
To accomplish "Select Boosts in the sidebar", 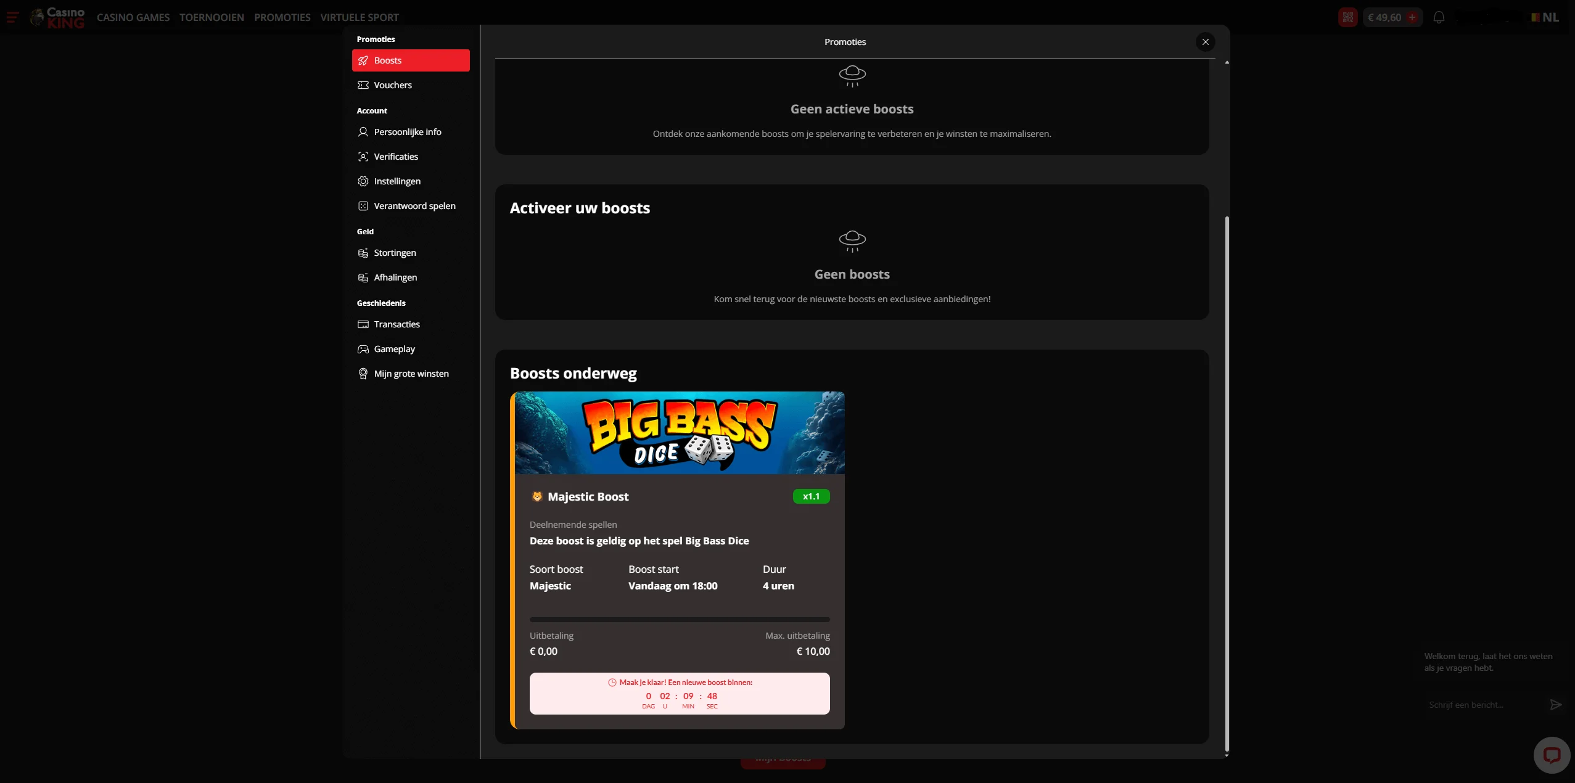I will click(x=411, y=60).
